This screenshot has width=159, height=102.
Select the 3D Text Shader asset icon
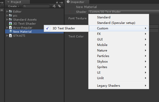(x=10, y=23)
